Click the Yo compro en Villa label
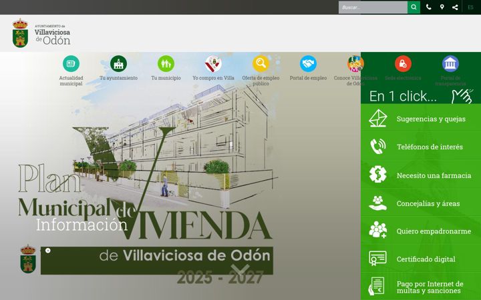This screenshot has height=300, width=481. click(213, 78)
